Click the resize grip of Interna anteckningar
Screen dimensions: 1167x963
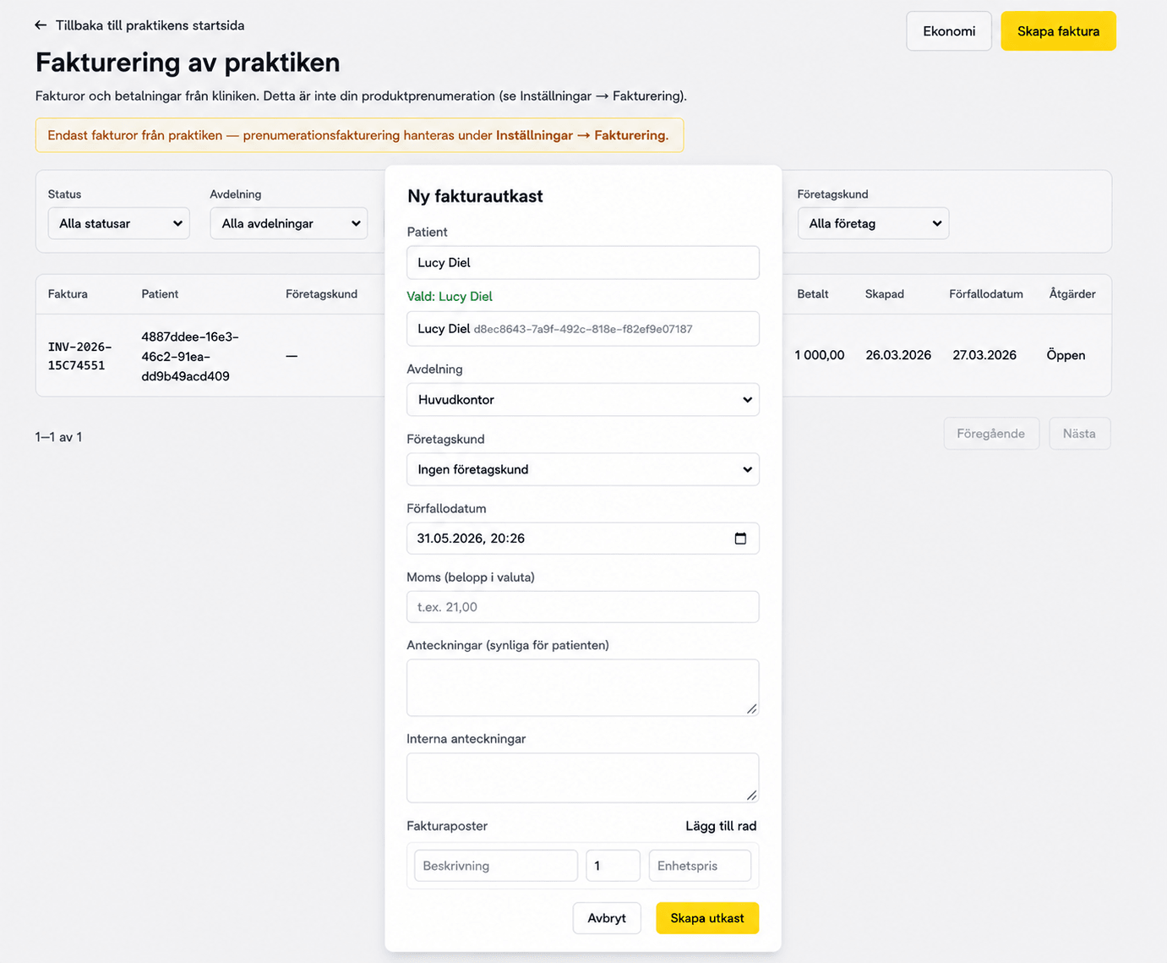pos(751,795)
